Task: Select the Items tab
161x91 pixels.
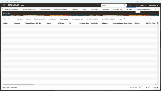Action: tap(85, 9)
